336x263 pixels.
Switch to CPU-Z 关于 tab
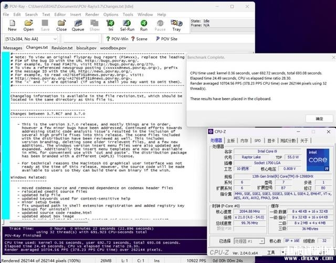304,140
